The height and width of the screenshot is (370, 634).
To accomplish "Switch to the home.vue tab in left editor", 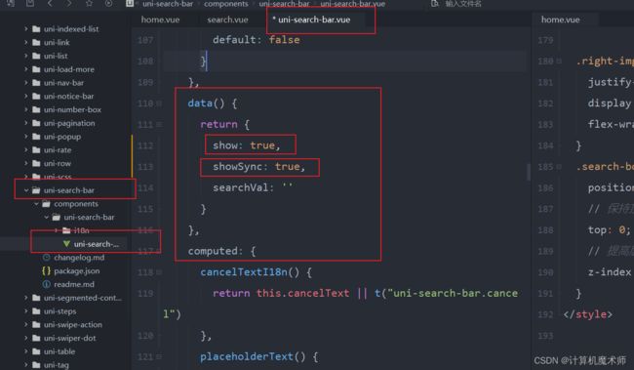I will click(x=160, y=20).
